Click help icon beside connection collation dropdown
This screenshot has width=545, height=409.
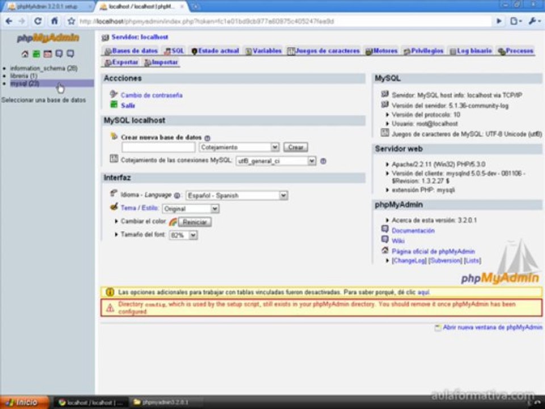323,161
